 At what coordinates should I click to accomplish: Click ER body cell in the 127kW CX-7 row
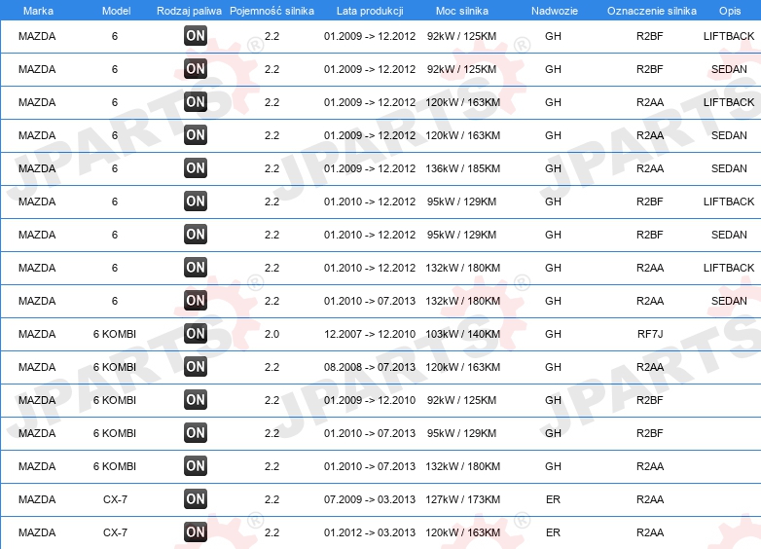[553, 499]
